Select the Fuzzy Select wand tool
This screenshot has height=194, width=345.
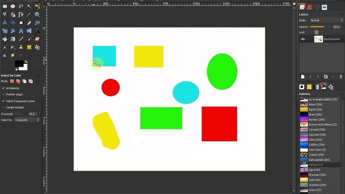(29, 7)
